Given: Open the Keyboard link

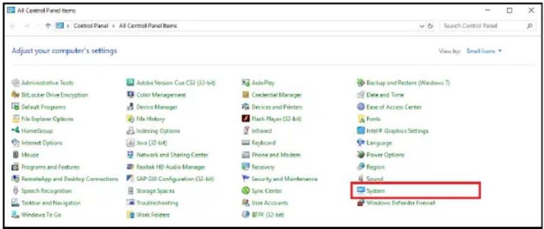Looking at the screenshot, I should pos(263,143).
